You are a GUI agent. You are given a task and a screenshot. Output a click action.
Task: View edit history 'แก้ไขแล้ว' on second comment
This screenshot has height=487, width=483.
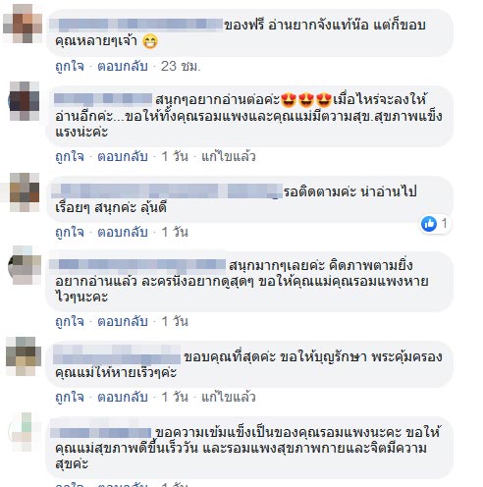(229, 157)
